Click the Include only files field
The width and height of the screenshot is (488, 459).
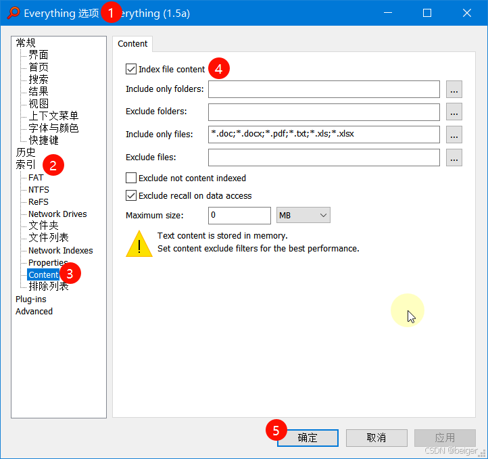324,135
